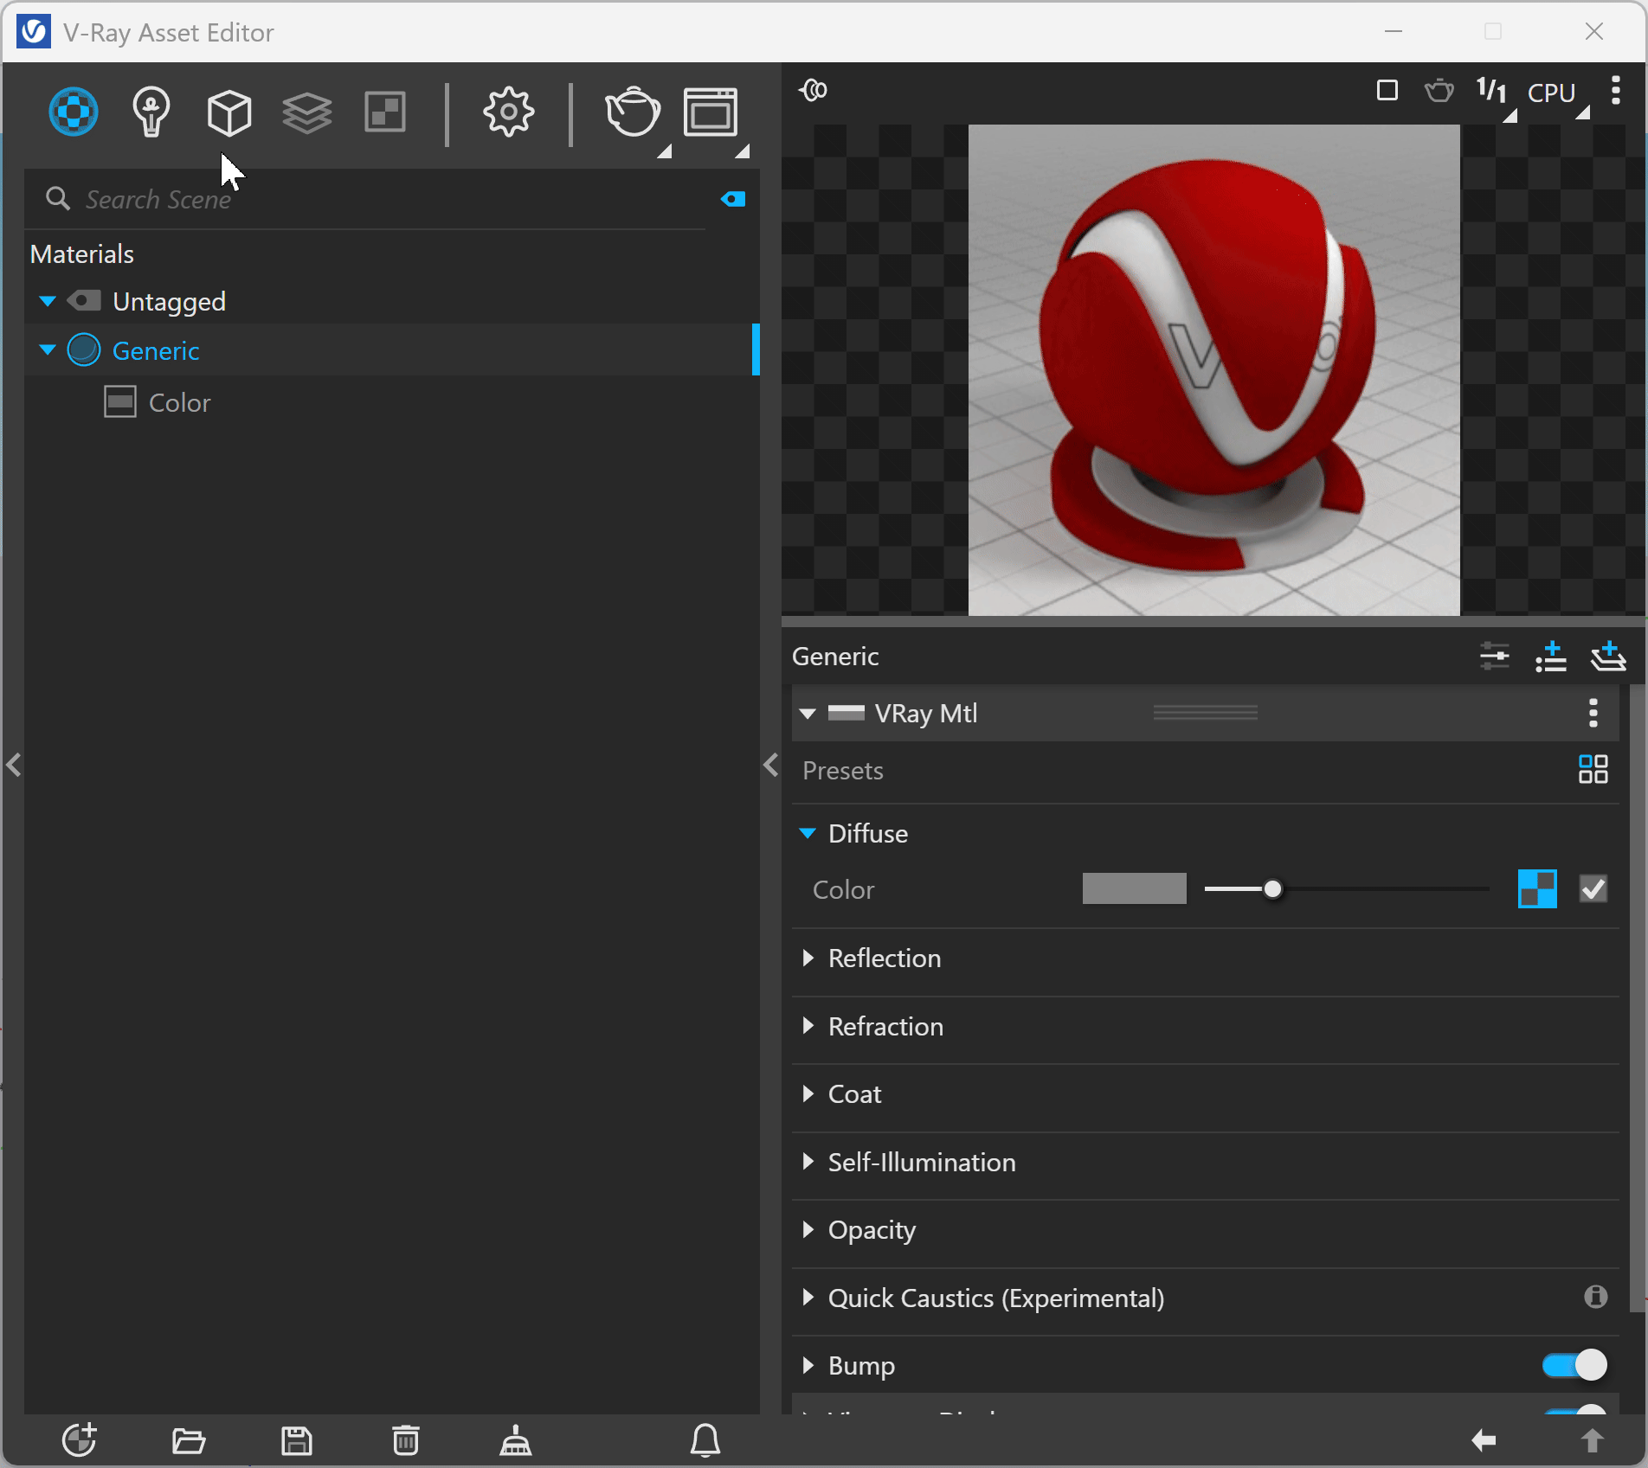Open the Lights category tab
The width and height of the screenshot is (1648, 1468).
(151, 112)
